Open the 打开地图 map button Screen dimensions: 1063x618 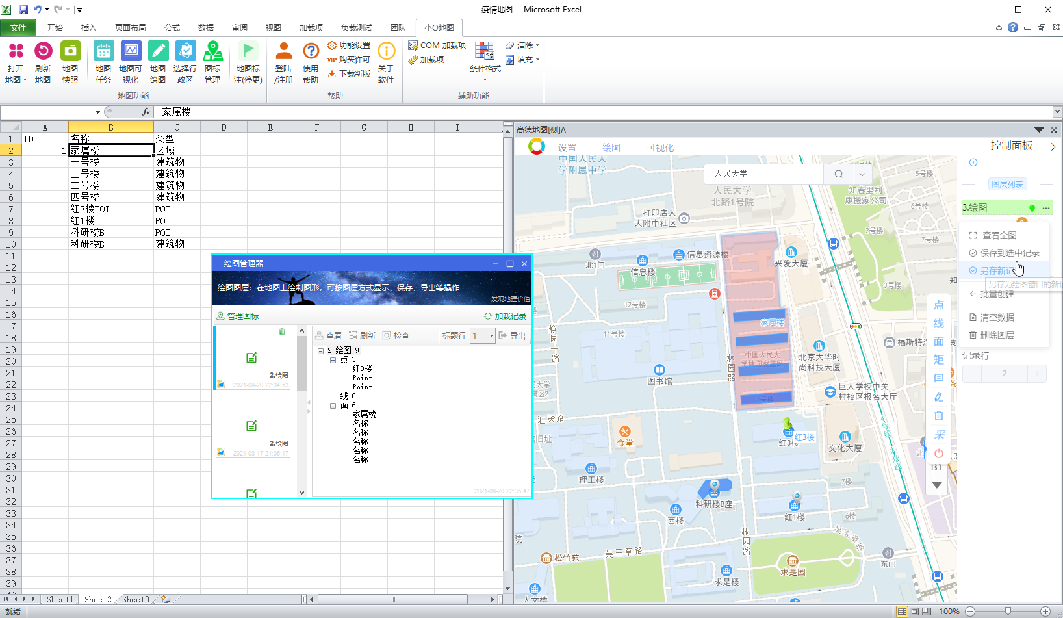click(16, 62)
